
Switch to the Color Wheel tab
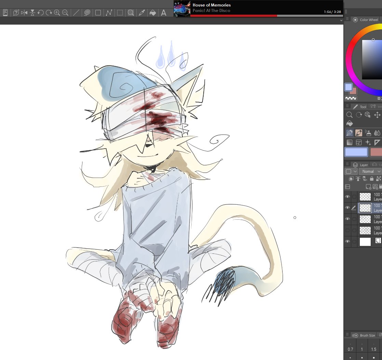coord(366,20)
